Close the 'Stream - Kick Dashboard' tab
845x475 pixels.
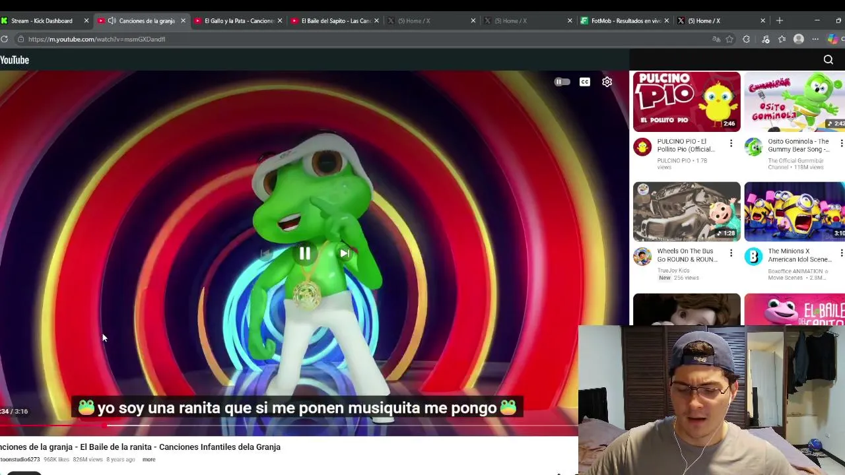pos(86,20)
